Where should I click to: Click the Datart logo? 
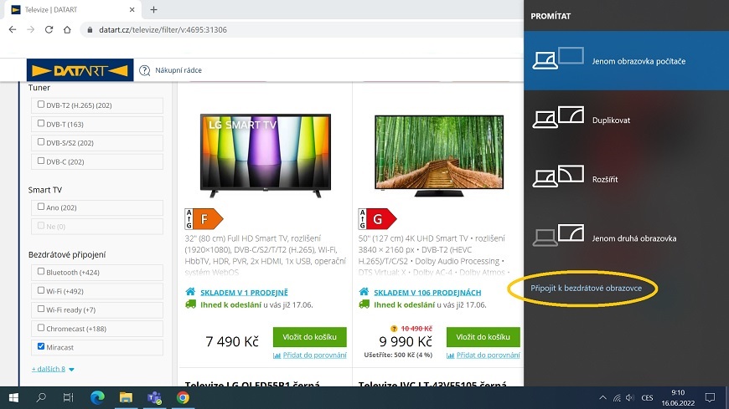pos(80,70)
